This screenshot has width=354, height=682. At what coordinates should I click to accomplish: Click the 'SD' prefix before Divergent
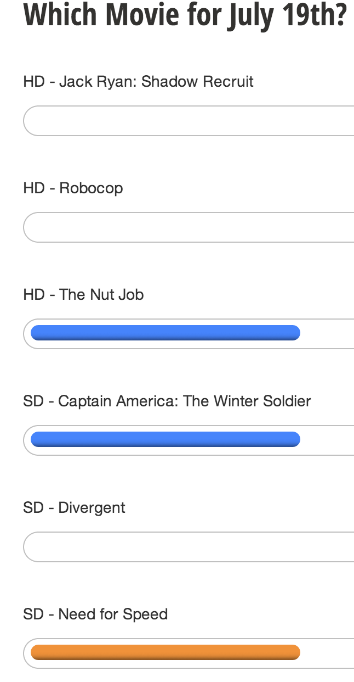pyautogui.click(x=33, y=508)
